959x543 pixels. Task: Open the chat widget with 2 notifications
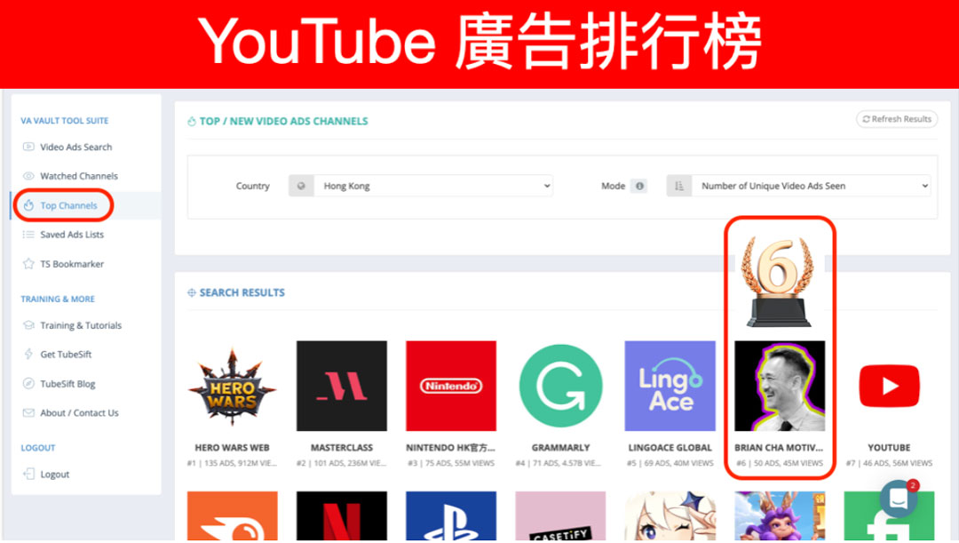pos(899,499)
